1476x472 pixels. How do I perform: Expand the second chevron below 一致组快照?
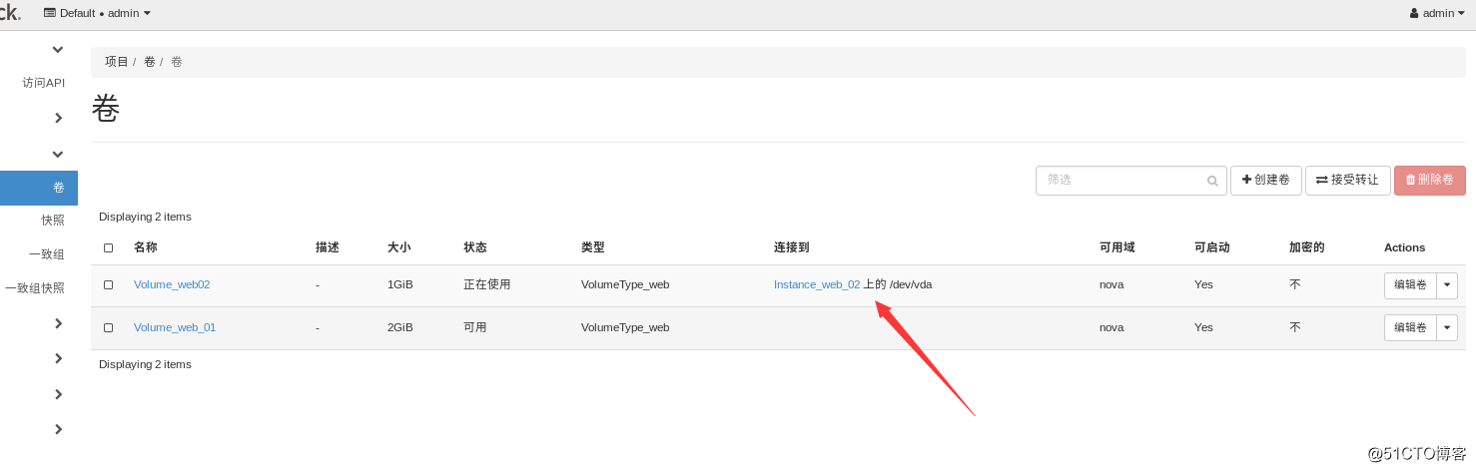pyautogui.click(x=58, y=358)
